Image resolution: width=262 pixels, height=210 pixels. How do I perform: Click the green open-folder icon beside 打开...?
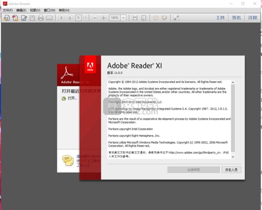64,98
